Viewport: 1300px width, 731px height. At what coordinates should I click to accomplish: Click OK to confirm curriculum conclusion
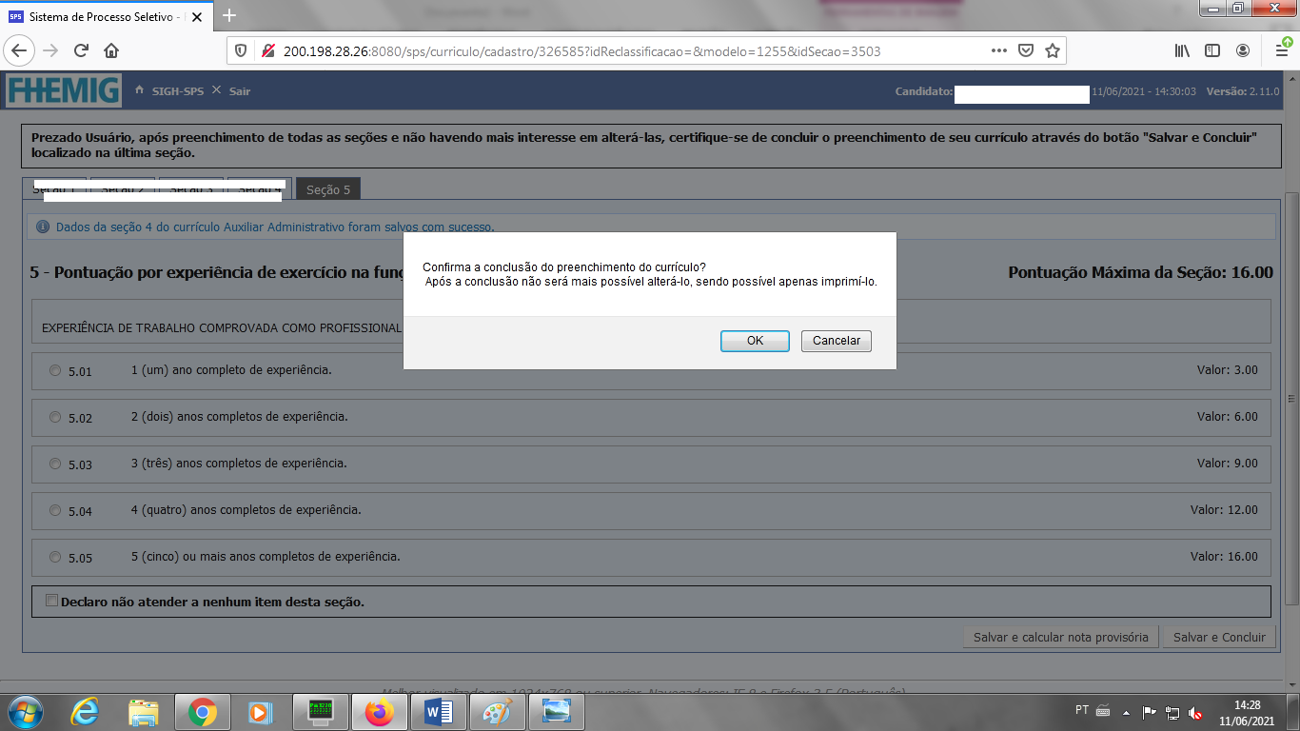755,341
